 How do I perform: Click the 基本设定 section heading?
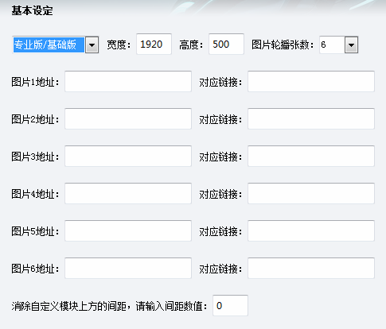click(32, 11)
